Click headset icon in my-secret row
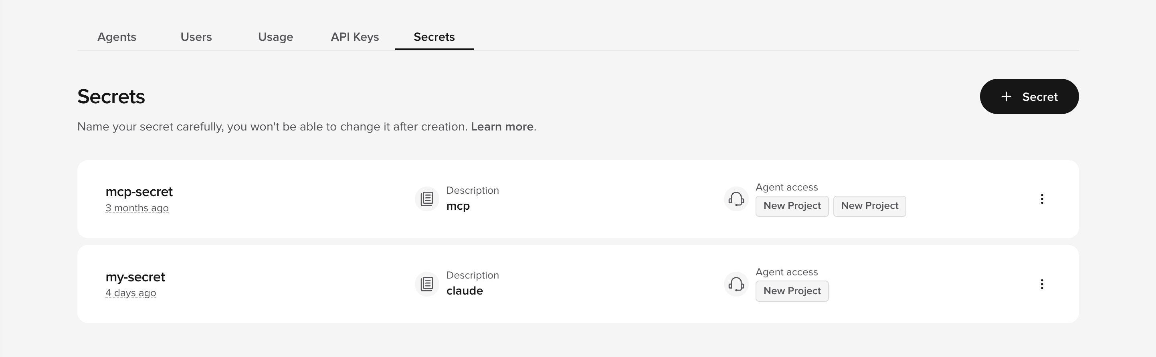This screenshot has width=1156, height=357. click(736, 284)
